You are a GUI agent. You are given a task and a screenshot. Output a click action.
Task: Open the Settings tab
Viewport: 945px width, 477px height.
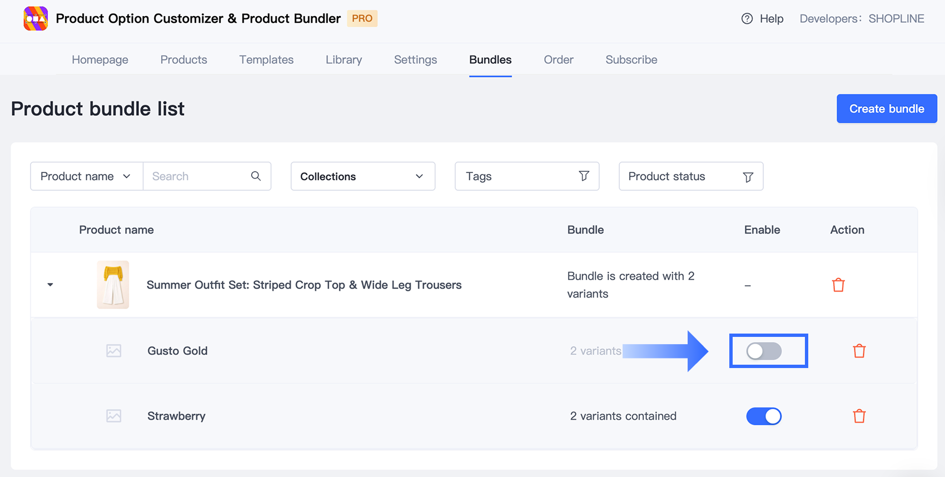click(415, 59)
